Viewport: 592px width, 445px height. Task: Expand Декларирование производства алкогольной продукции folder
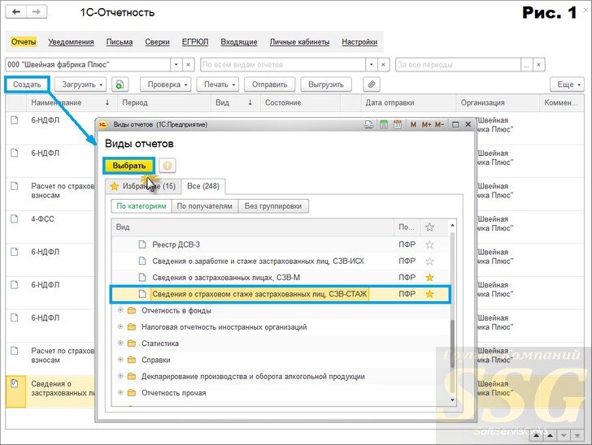pos(120,376)
